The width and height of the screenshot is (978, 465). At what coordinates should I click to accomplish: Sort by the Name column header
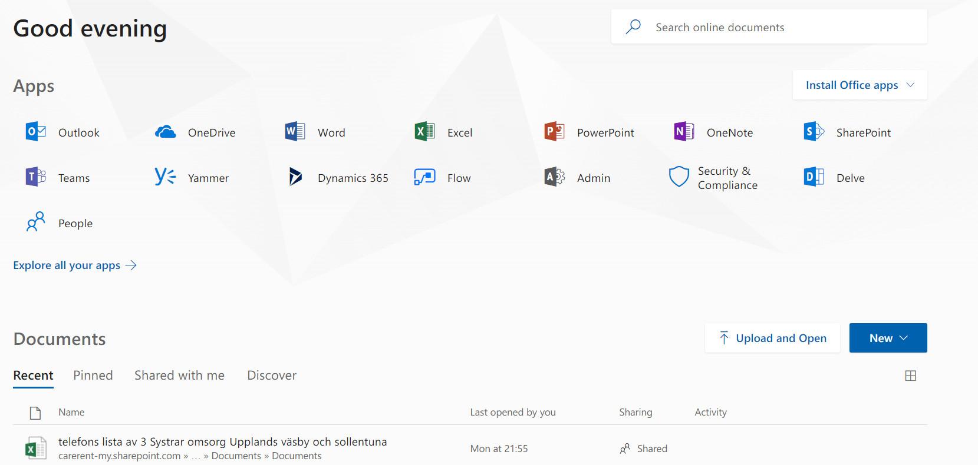point(71,412)
